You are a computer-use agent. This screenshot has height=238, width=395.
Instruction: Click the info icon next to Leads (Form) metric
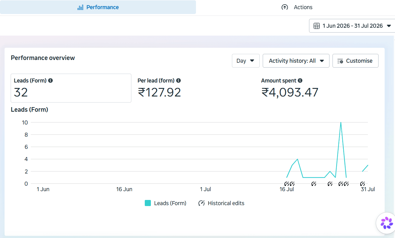click(51, 81)
